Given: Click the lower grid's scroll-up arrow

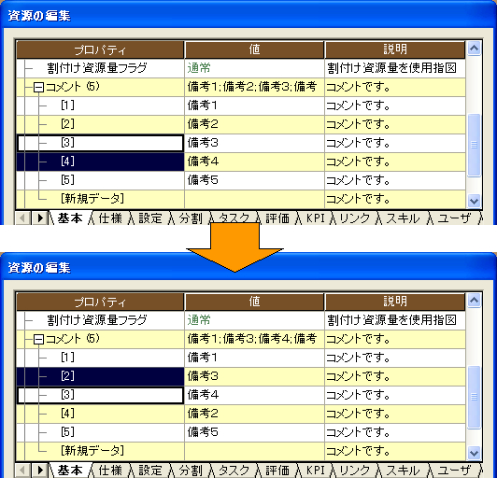Looking at the screenshot, I should [x=474, y=301].
